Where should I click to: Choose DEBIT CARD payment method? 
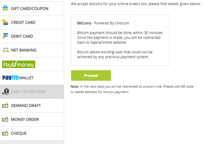(x=32, y=36)
